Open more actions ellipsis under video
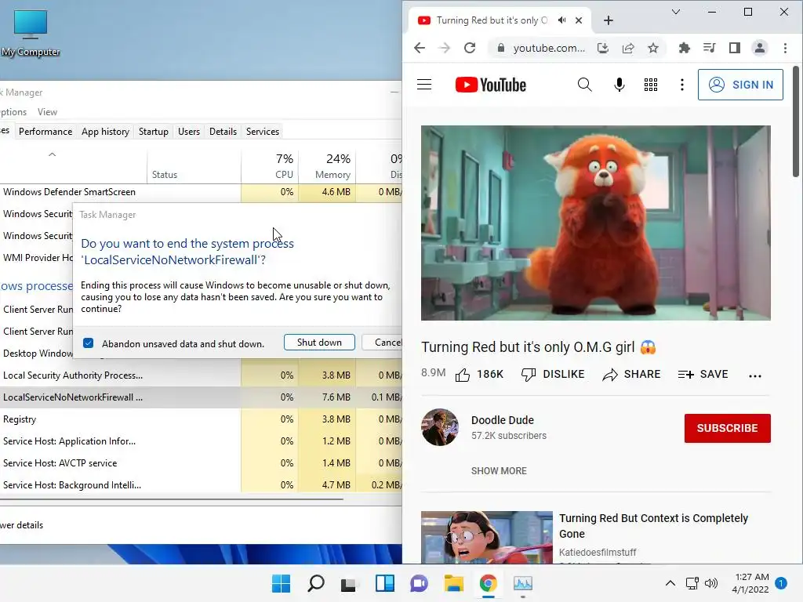The width and height of the screenshot is (803, 602). point(755,375)
